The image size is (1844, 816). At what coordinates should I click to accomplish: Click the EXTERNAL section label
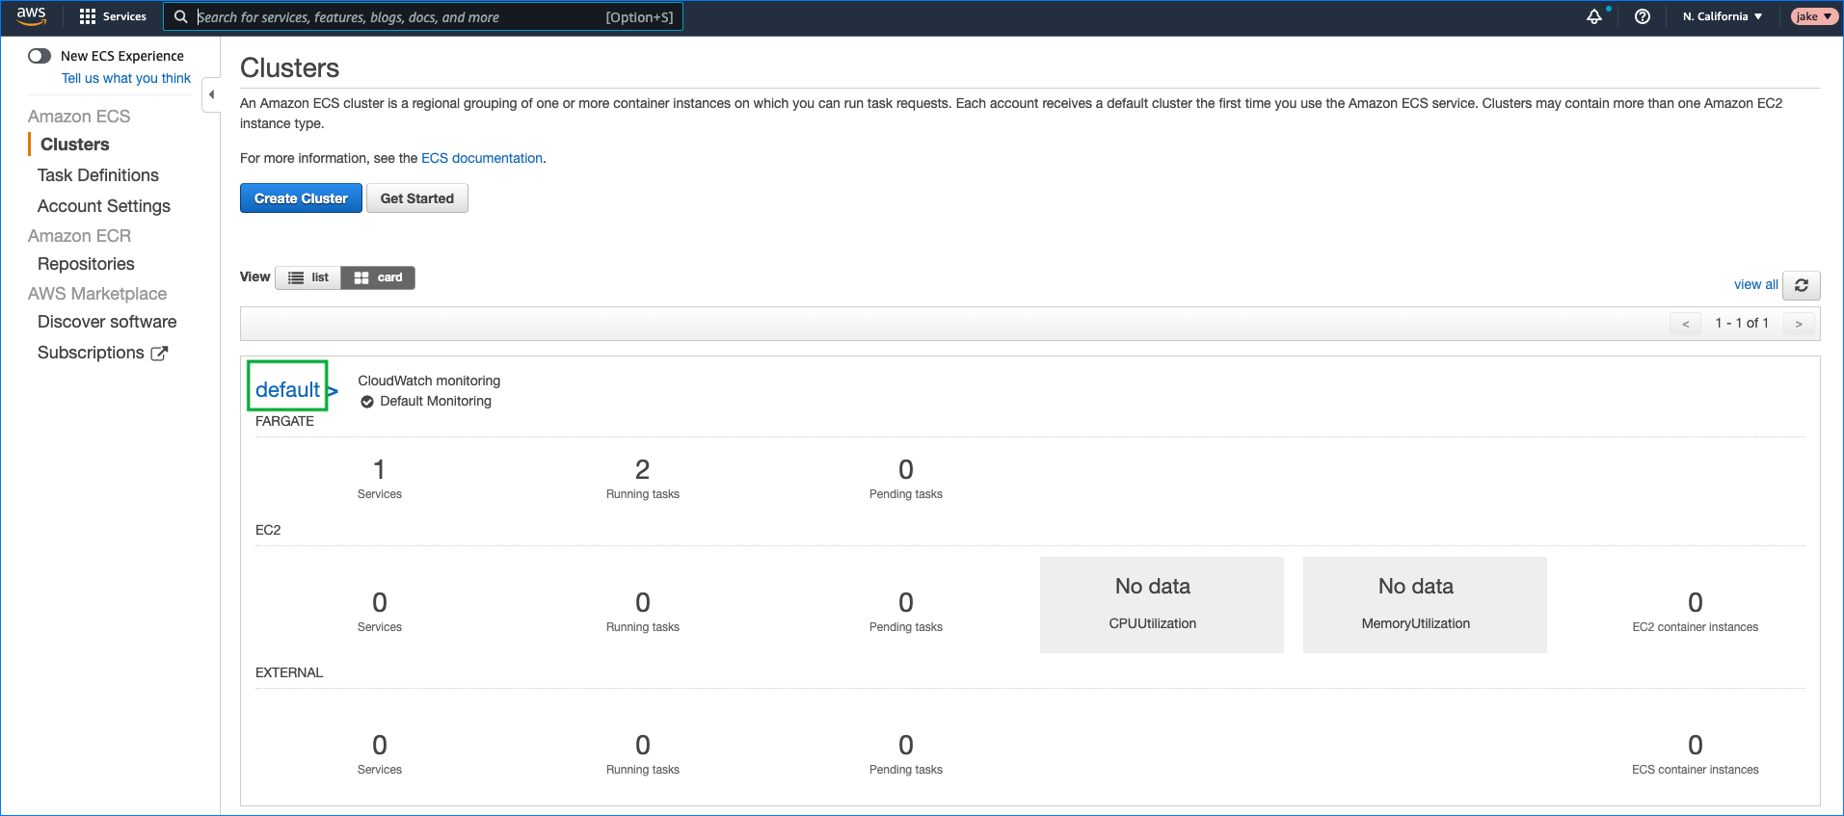(289, 672)
